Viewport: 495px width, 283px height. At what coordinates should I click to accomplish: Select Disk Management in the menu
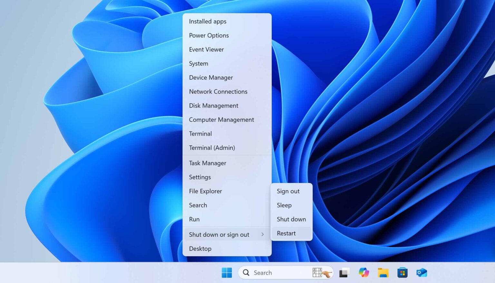(213, 106)
